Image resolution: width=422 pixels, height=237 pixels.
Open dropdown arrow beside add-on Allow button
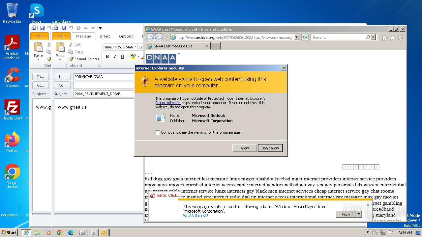359,214
